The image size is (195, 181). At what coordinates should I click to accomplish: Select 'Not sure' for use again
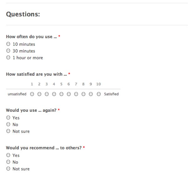(x=8, y=131)
